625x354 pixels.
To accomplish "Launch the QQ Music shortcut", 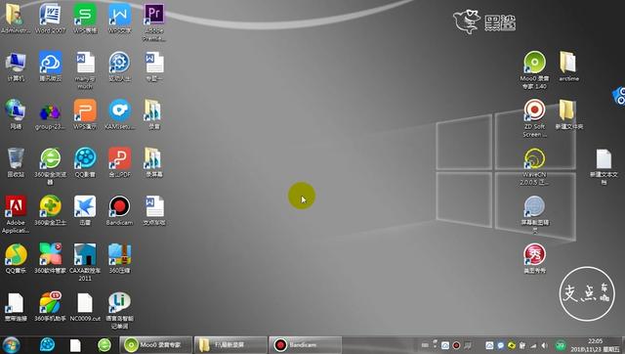I will point(16,258).
